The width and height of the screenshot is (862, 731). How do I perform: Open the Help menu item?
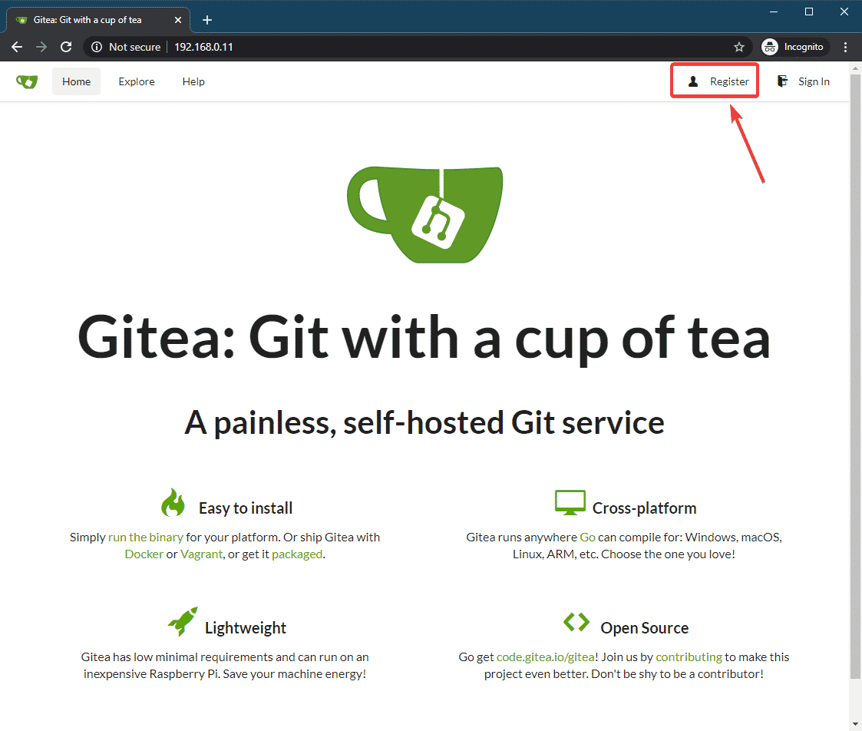tap(193, 81)
